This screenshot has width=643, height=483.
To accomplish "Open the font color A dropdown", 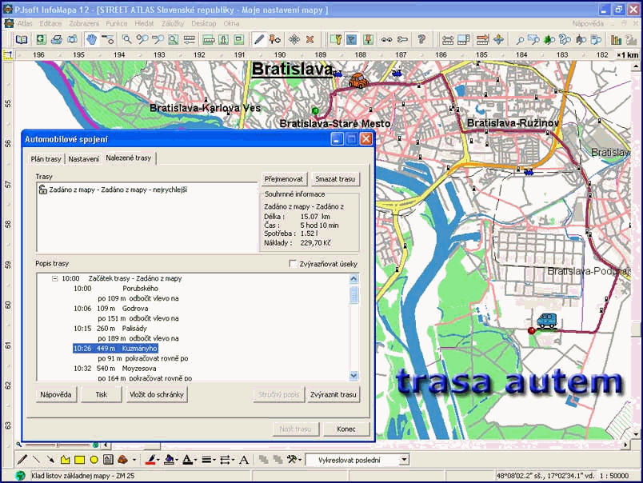I will coord(195,460).
